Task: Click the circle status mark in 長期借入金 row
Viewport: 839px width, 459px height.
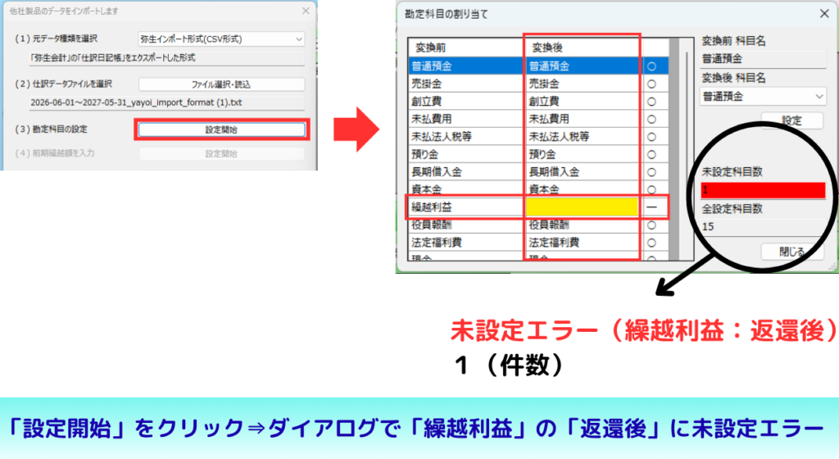Action: pos(651,172)
